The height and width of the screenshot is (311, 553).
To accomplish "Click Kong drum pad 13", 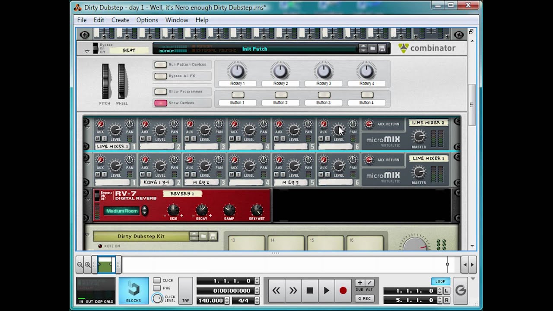I will tap(247, 243).
